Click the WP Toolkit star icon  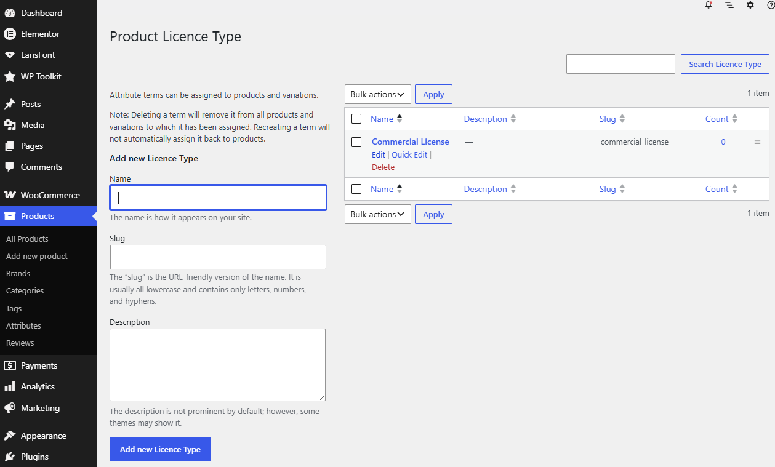[x=10, y=76]
